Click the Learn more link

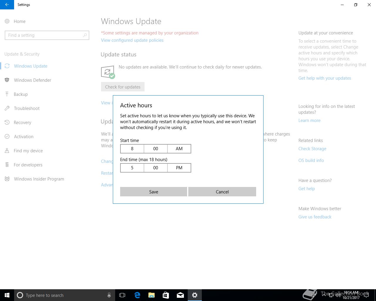pos(309,121)
